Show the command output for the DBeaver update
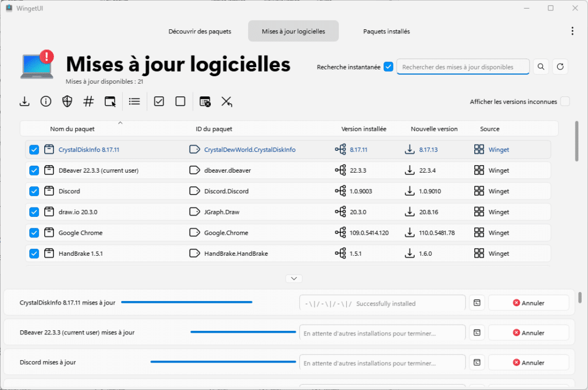The image size is (588, 390). tap(477, 333)
